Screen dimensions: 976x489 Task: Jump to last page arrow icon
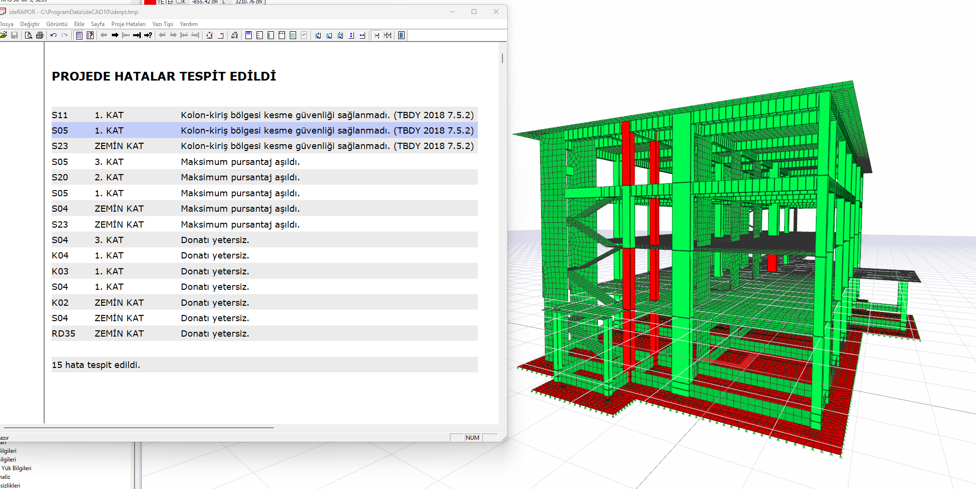tap(137, 35)
